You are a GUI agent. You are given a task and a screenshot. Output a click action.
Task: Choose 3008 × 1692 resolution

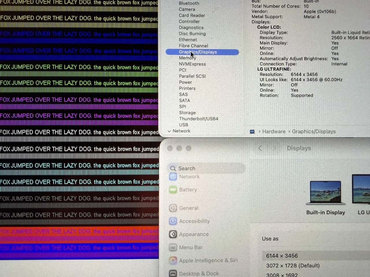[282, 275]
